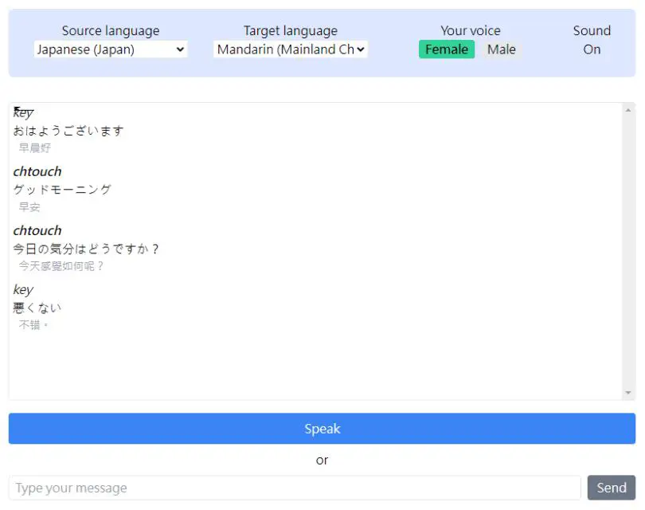Click the message おはようございます

68,131
